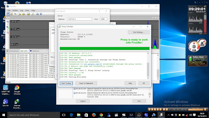Click the Proxifier log pane scroll up arrow

coord(158,55)
